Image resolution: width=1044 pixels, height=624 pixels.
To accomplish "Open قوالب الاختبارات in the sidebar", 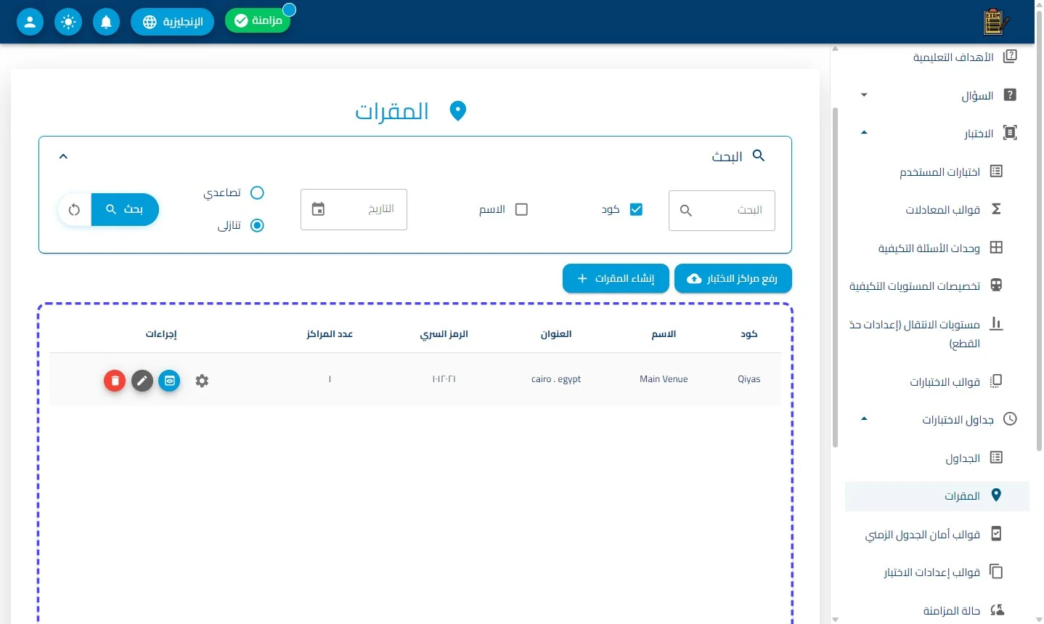I will point(937,381).
